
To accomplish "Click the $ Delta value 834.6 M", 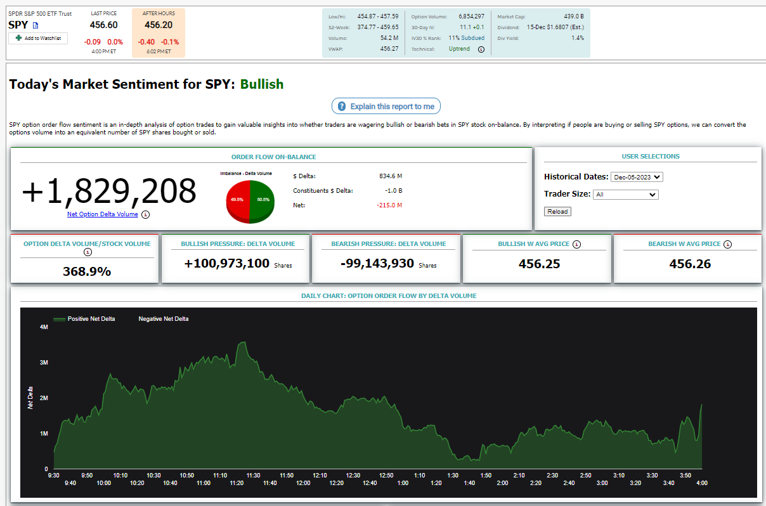I will point(390,176).
